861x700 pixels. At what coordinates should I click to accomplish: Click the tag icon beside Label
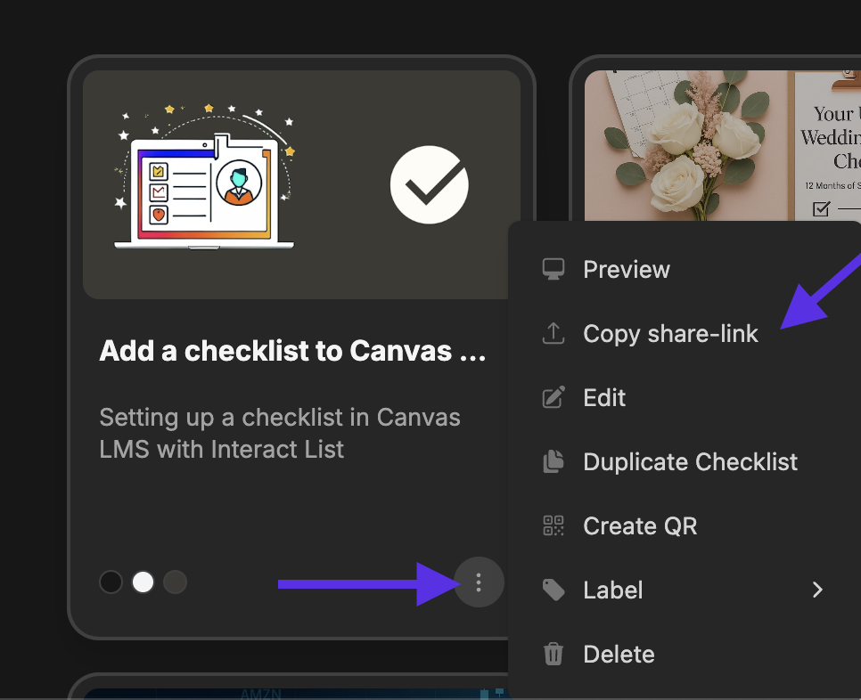(553, 590)
